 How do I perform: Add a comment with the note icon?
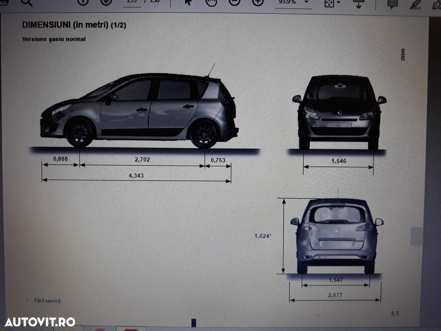point(392,4)
